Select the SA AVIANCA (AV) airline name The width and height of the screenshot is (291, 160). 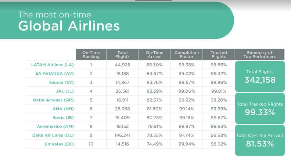[55, 74]
